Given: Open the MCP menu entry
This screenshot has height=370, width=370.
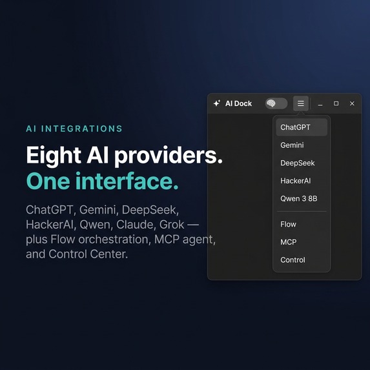Looking at the screenshot, I should click(x=302, y=242).
